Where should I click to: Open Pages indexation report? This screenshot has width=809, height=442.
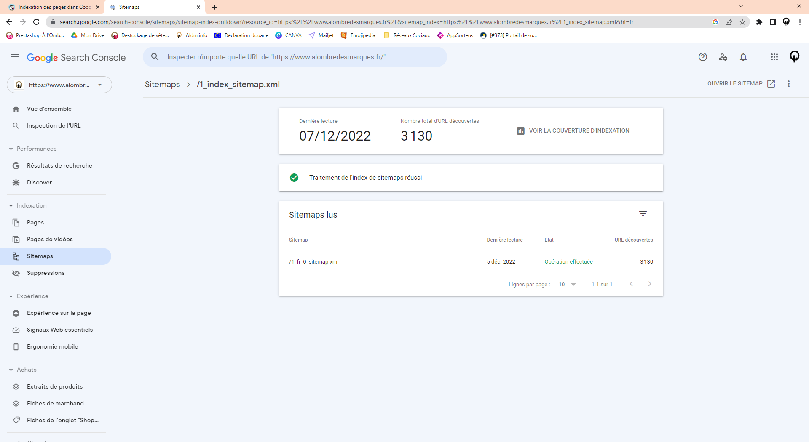tap(56, 223)
